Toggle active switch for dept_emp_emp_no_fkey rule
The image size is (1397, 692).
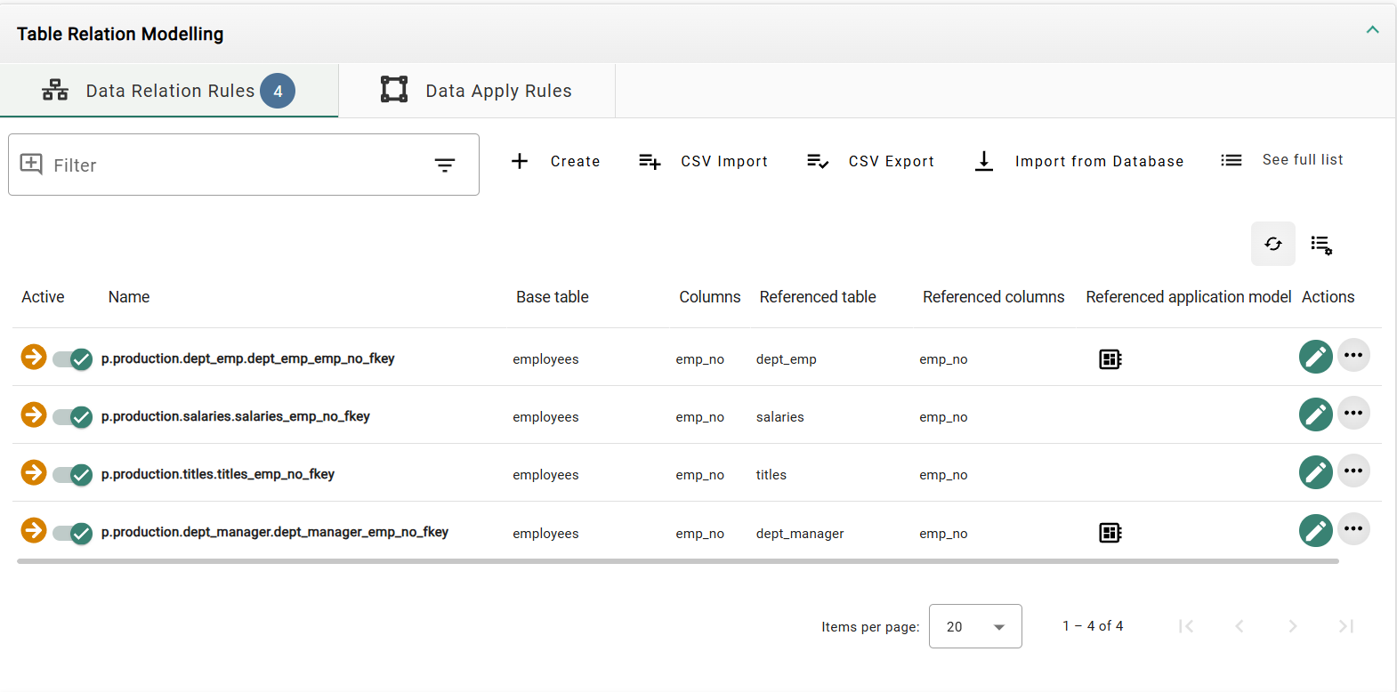coord(73,359)
